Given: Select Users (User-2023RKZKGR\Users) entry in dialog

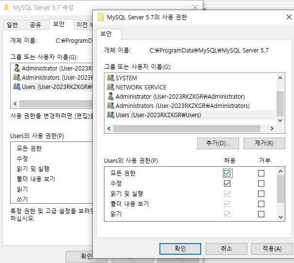Looking at the screenshot, I should 190,115.
